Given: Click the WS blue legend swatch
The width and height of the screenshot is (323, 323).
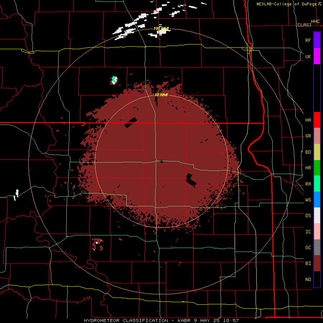Looking at the screenshot, I should coord(317,200).
